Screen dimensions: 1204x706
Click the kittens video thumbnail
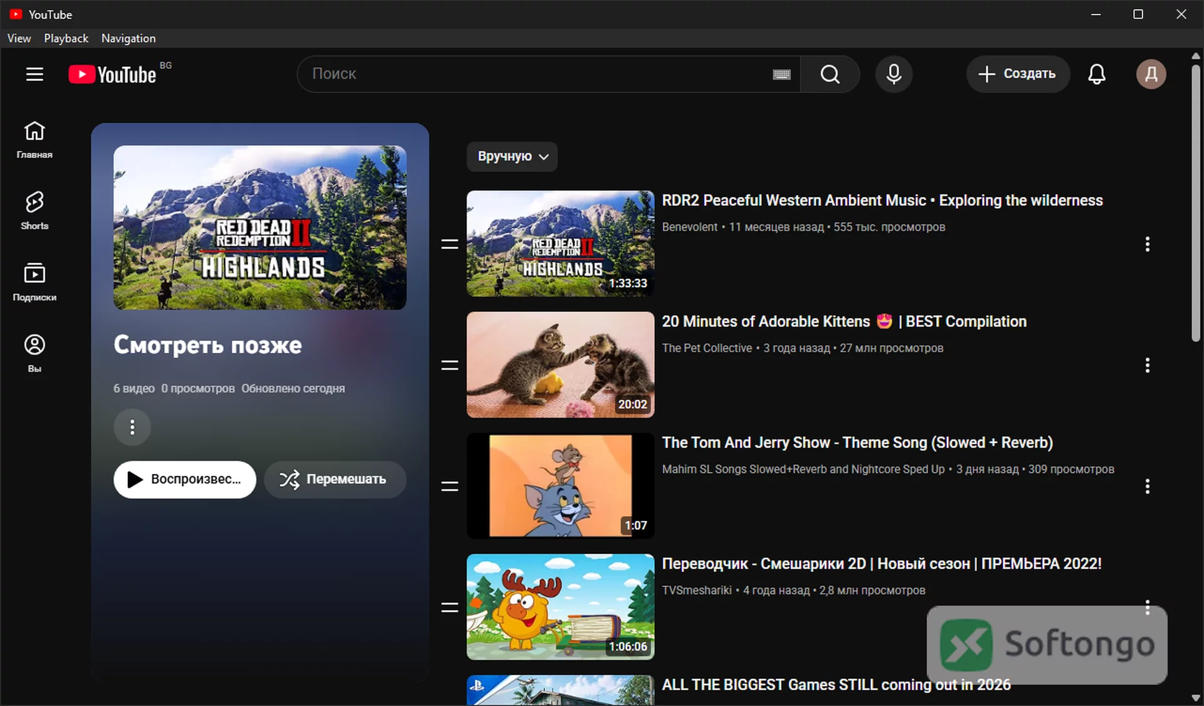pos(560,365)
